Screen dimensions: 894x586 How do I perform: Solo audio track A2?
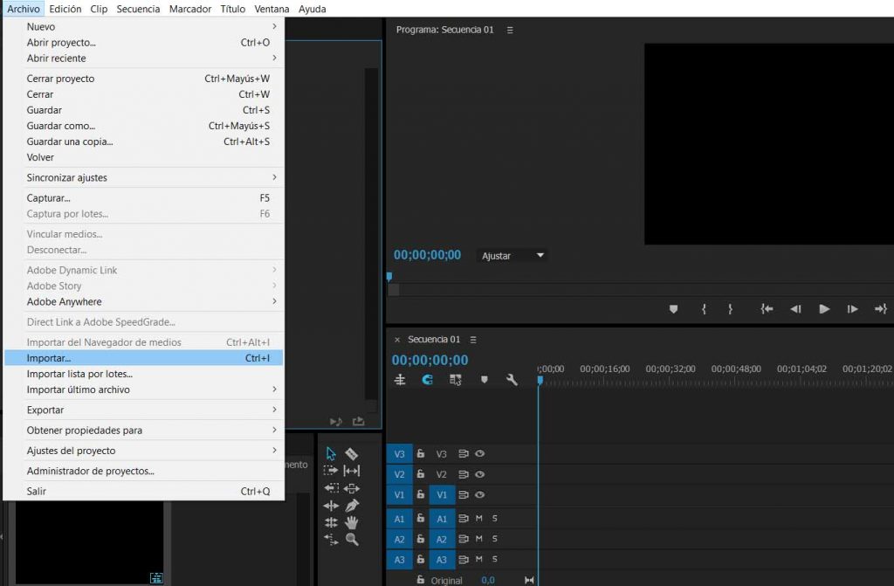tap(494, 539)
